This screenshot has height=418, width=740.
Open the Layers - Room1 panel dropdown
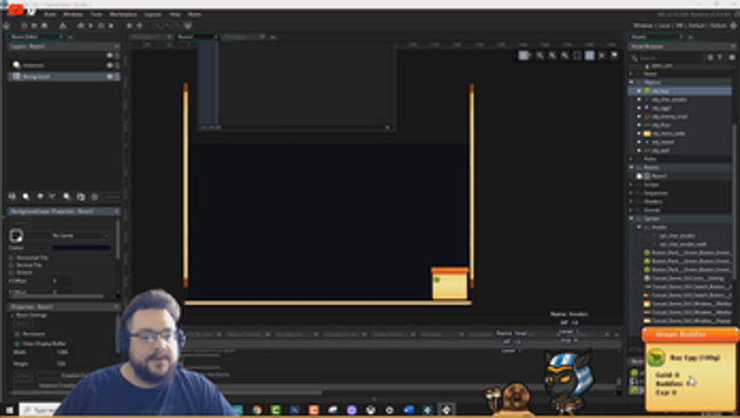pos(116,47)
